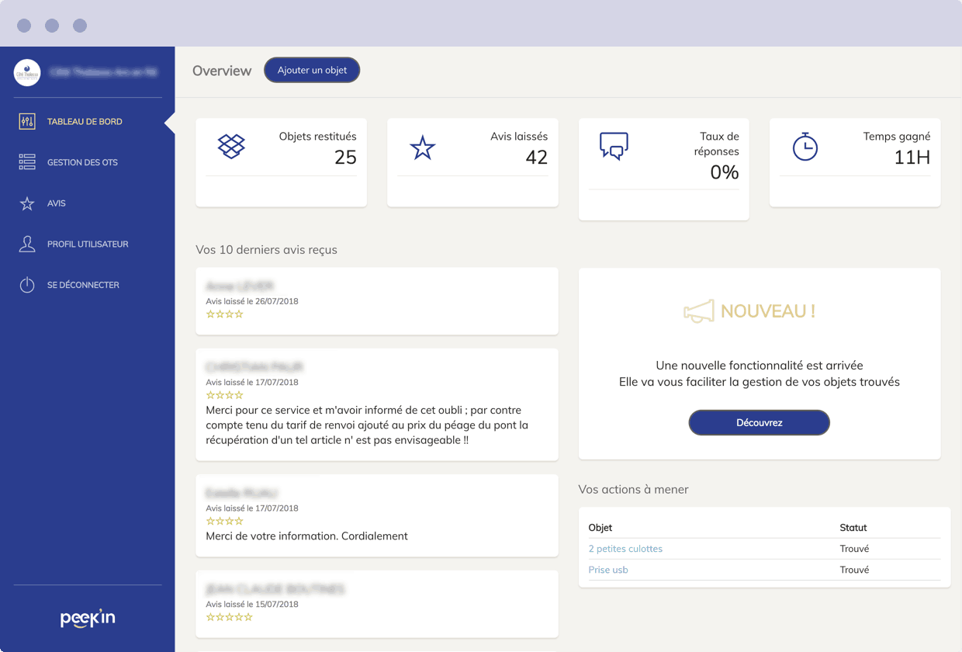This screenshot has height=652, width=962.
Task: Click the review text starting 'Merci pour ce service'
Action: click(367, 425)
